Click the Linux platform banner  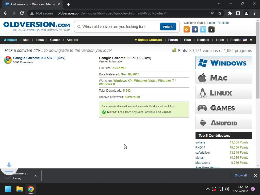[x=224, y=92]
